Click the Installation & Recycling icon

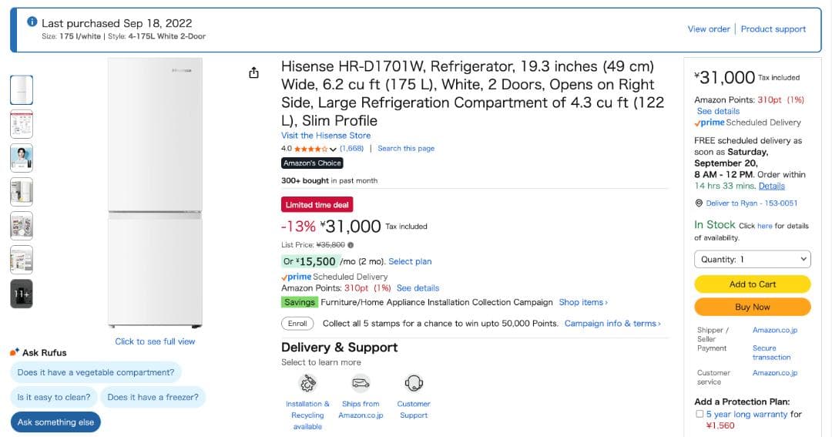click(x=308, y=383)
